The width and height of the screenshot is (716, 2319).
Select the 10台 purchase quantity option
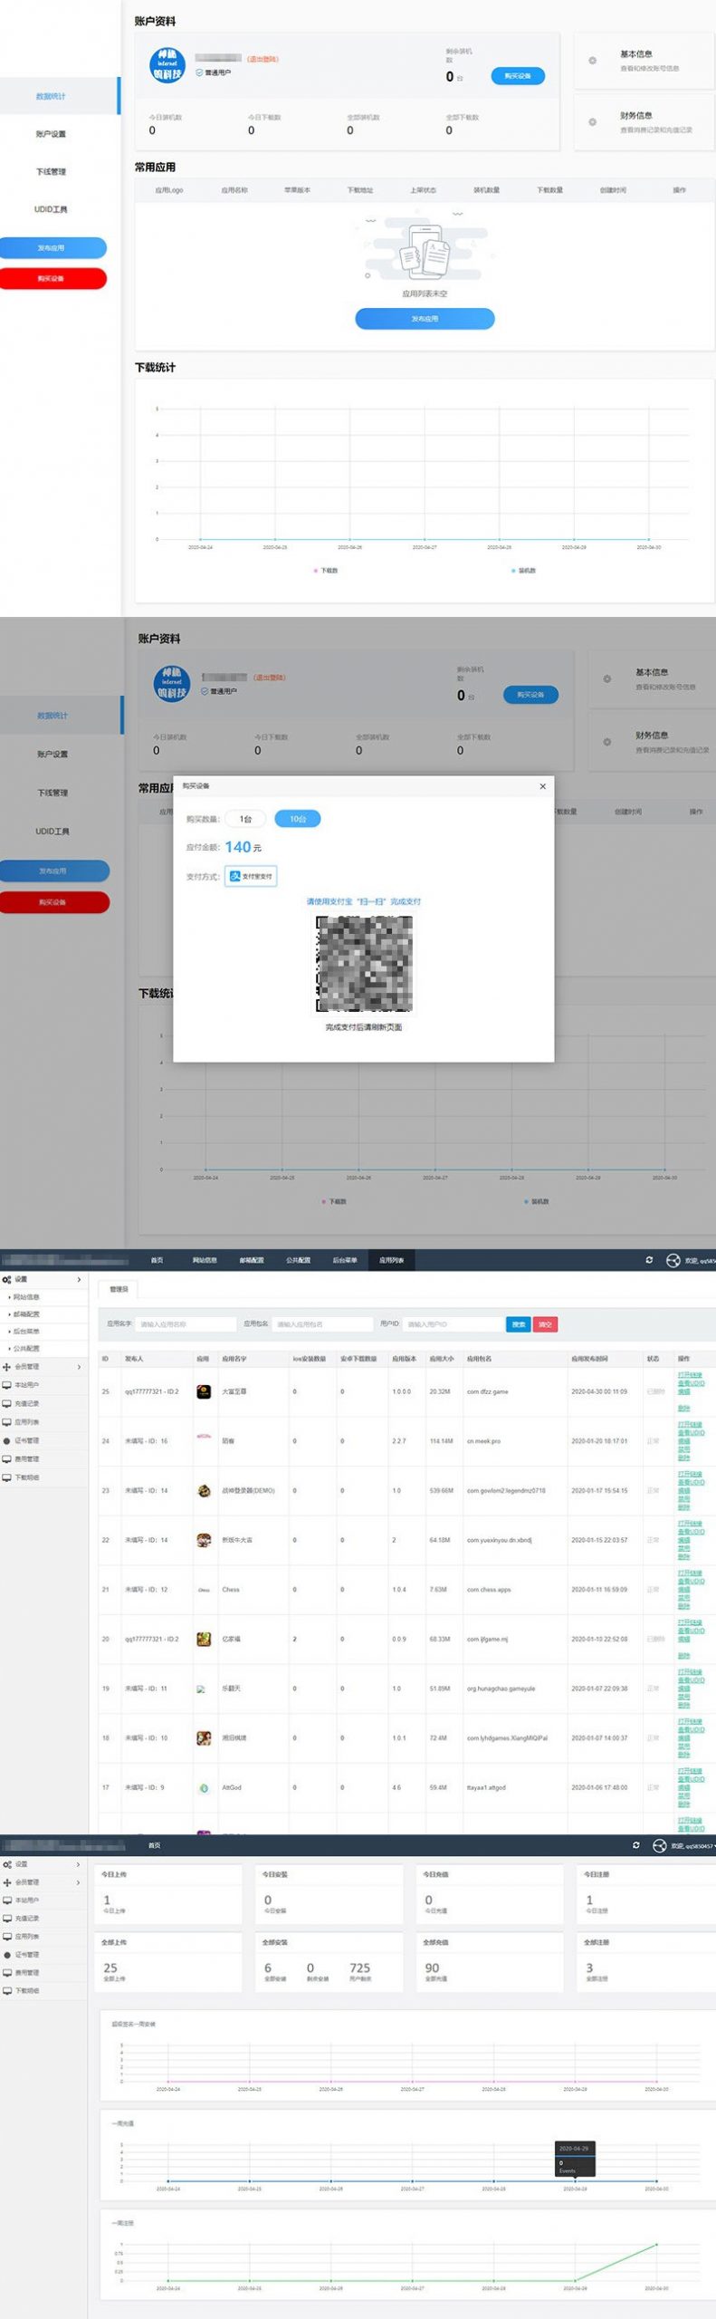tap(298, 819)
